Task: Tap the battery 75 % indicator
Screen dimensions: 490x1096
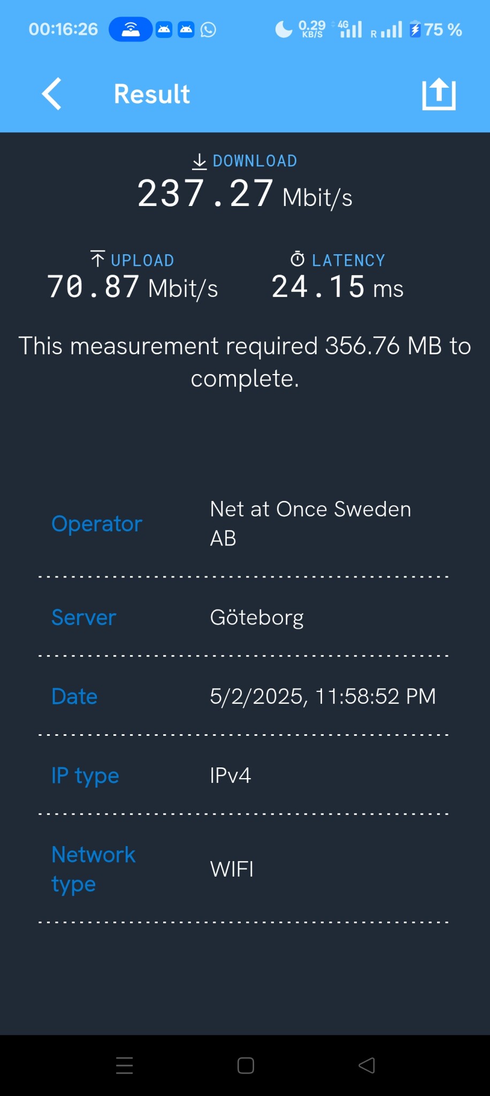Action: click(x=435, y=29)
